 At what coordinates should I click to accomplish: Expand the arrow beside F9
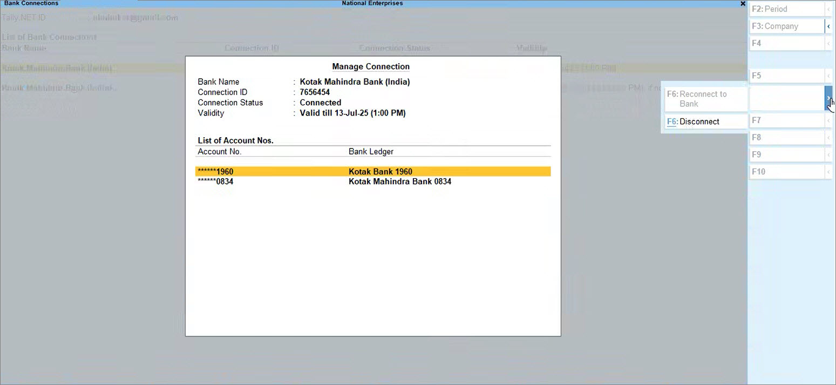tap(828, 155)
